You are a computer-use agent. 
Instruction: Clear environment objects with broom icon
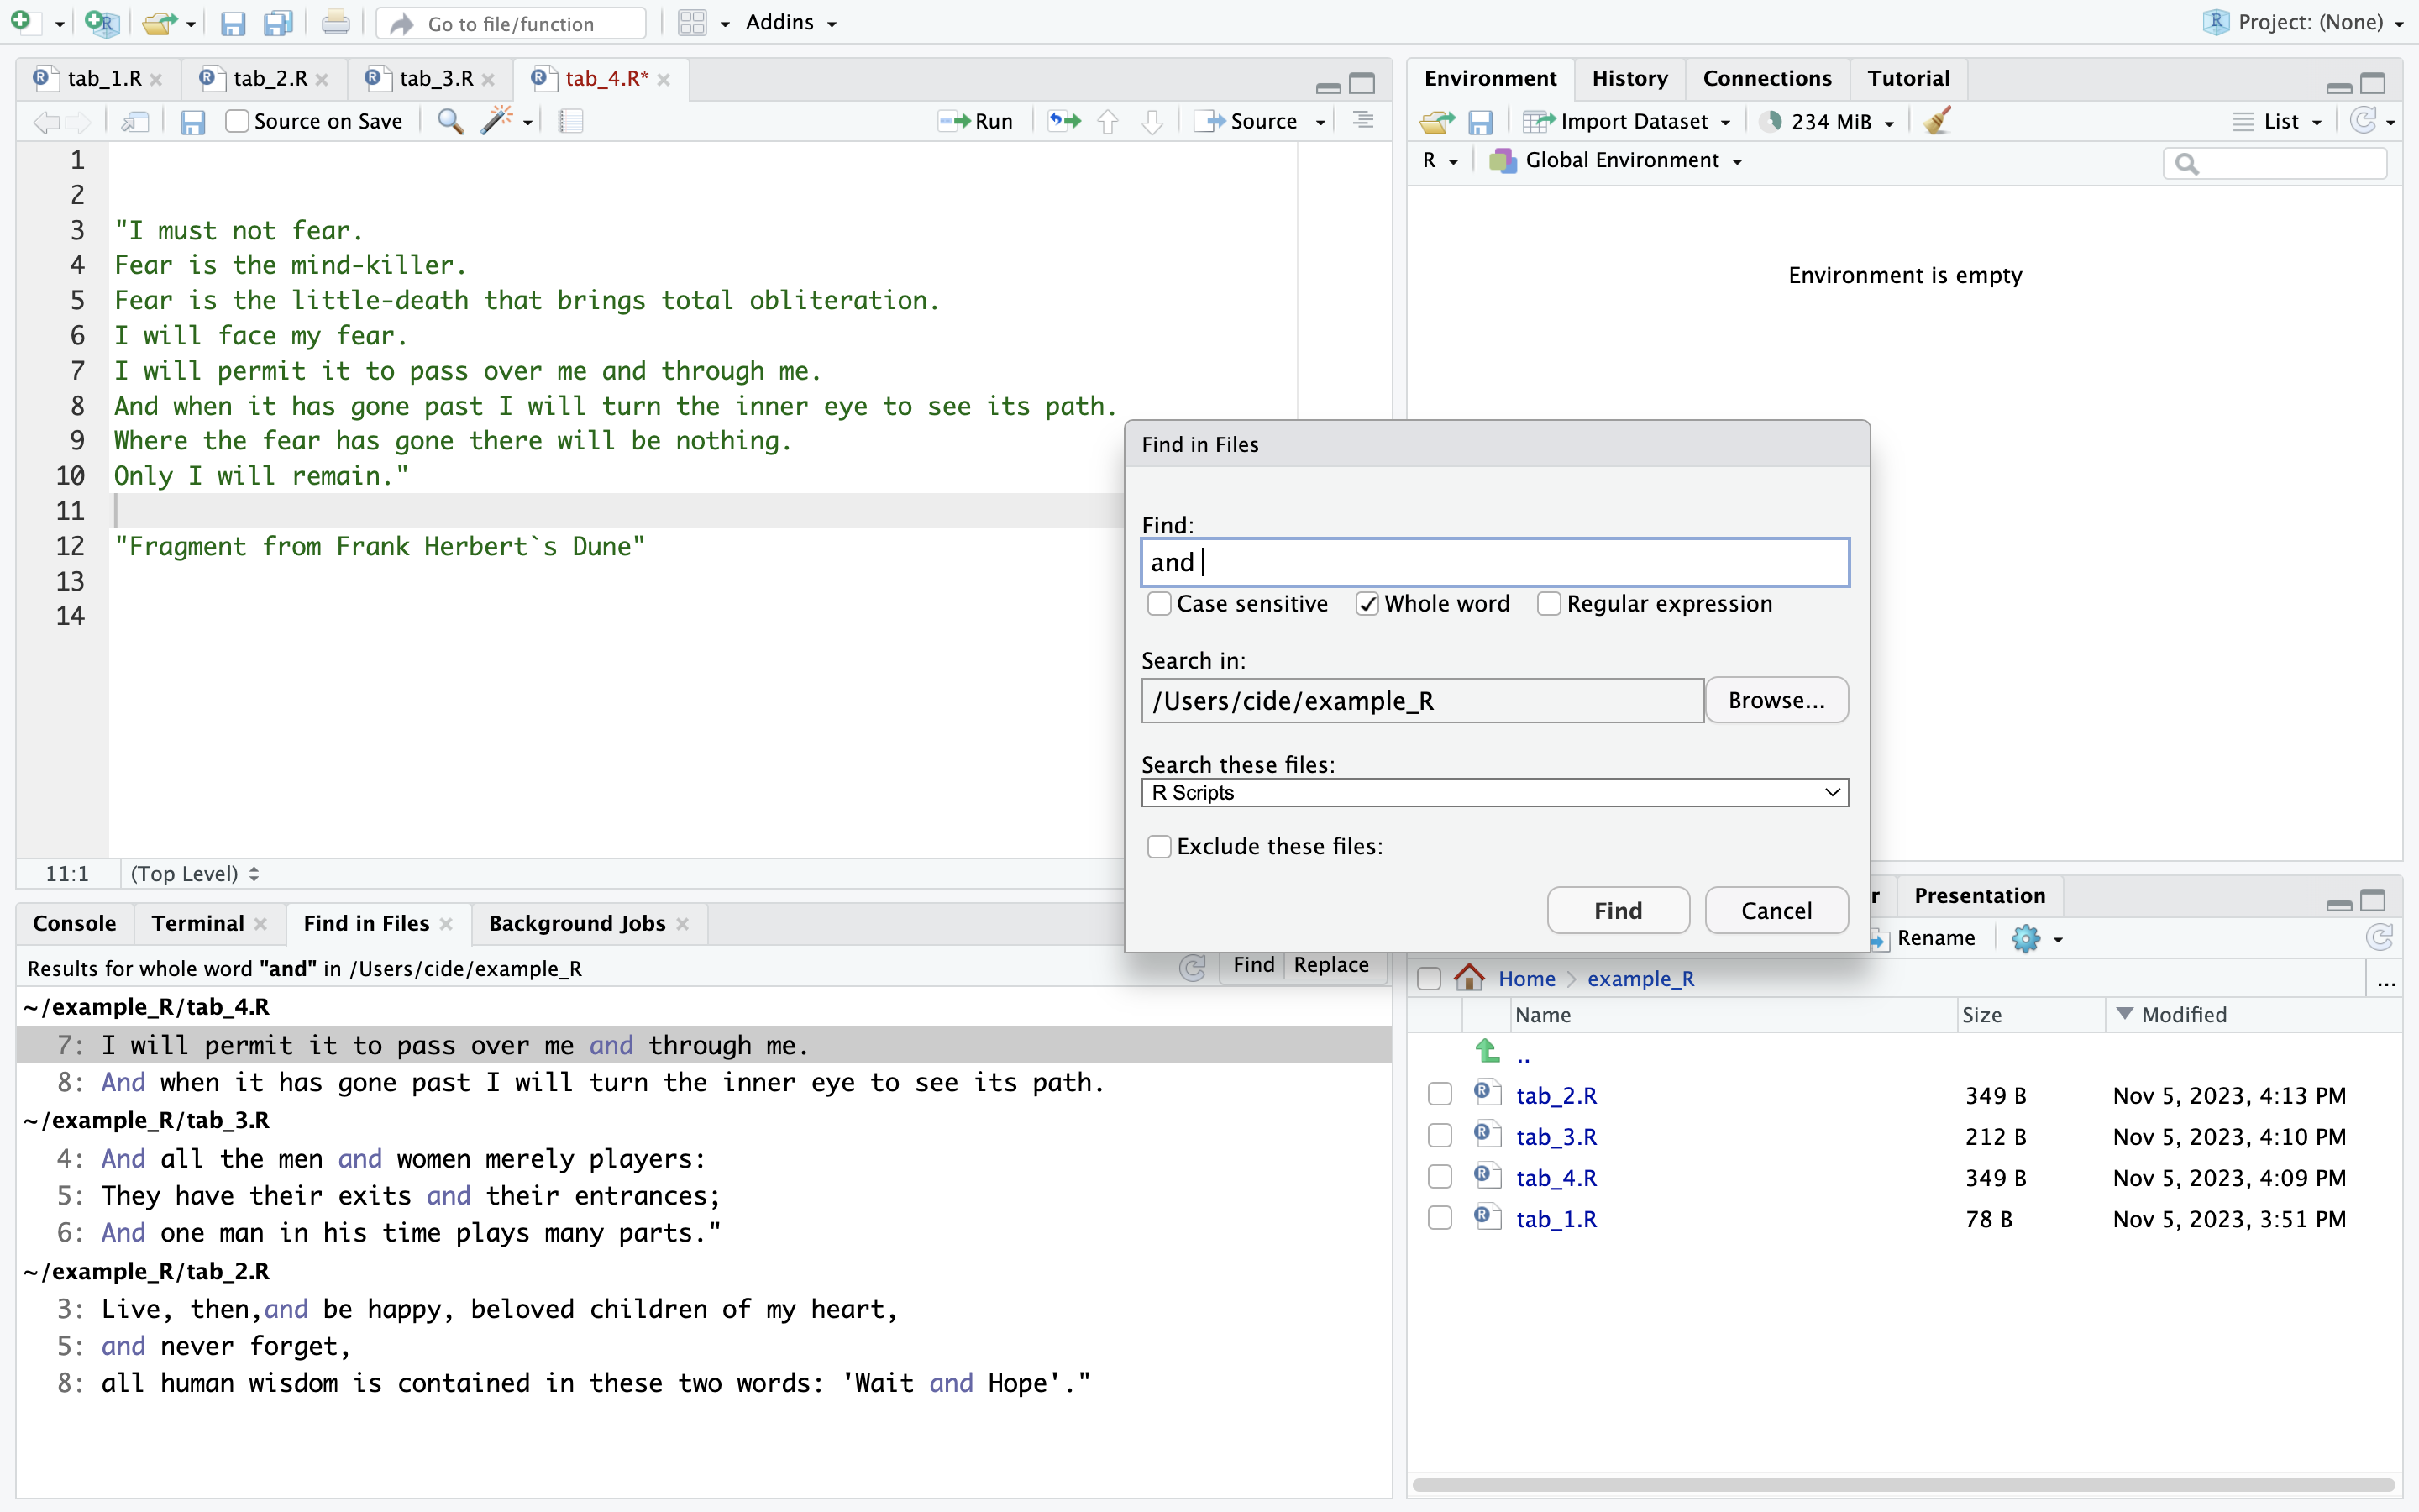(1937, 121)
